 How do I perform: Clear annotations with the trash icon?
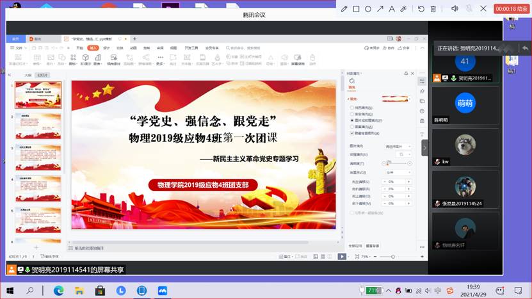(433, 9)
